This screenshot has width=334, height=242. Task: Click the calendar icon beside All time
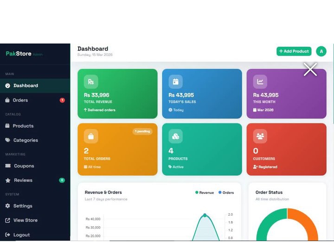point(85,167)
